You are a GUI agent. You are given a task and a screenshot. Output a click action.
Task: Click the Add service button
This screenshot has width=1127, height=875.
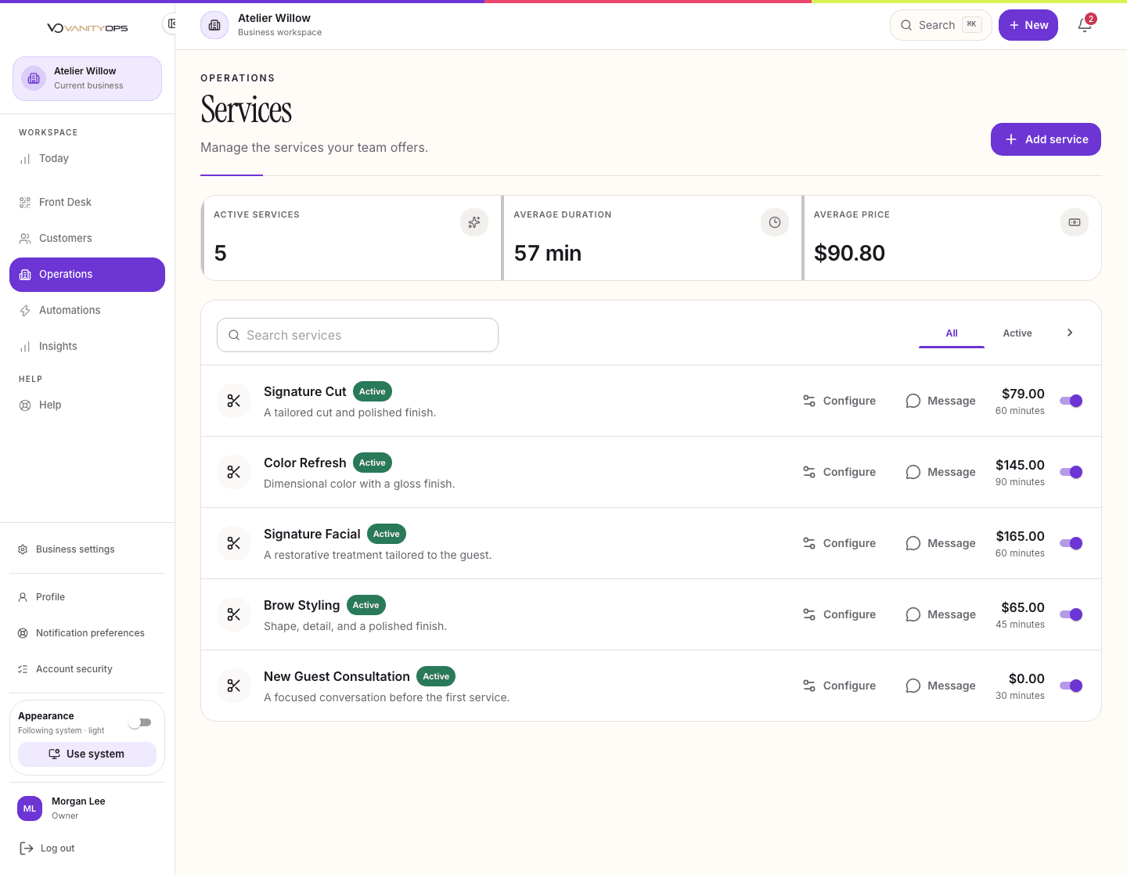[1046, 139]
